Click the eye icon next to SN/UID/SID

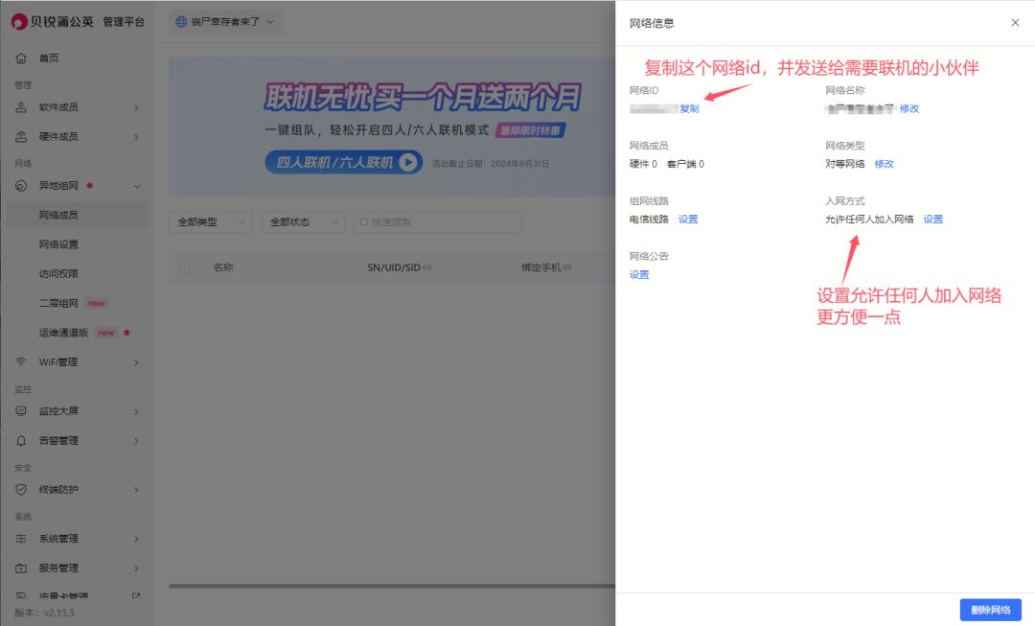tap(427, 267)
